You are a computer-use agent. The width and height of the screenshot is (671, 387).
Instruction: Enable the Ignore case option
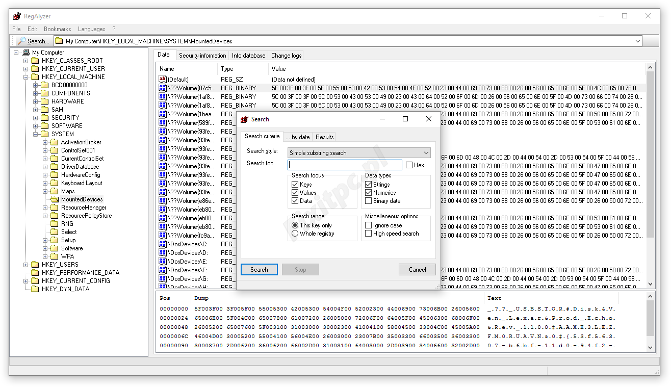pyautogui.click(x=368, y=225)
